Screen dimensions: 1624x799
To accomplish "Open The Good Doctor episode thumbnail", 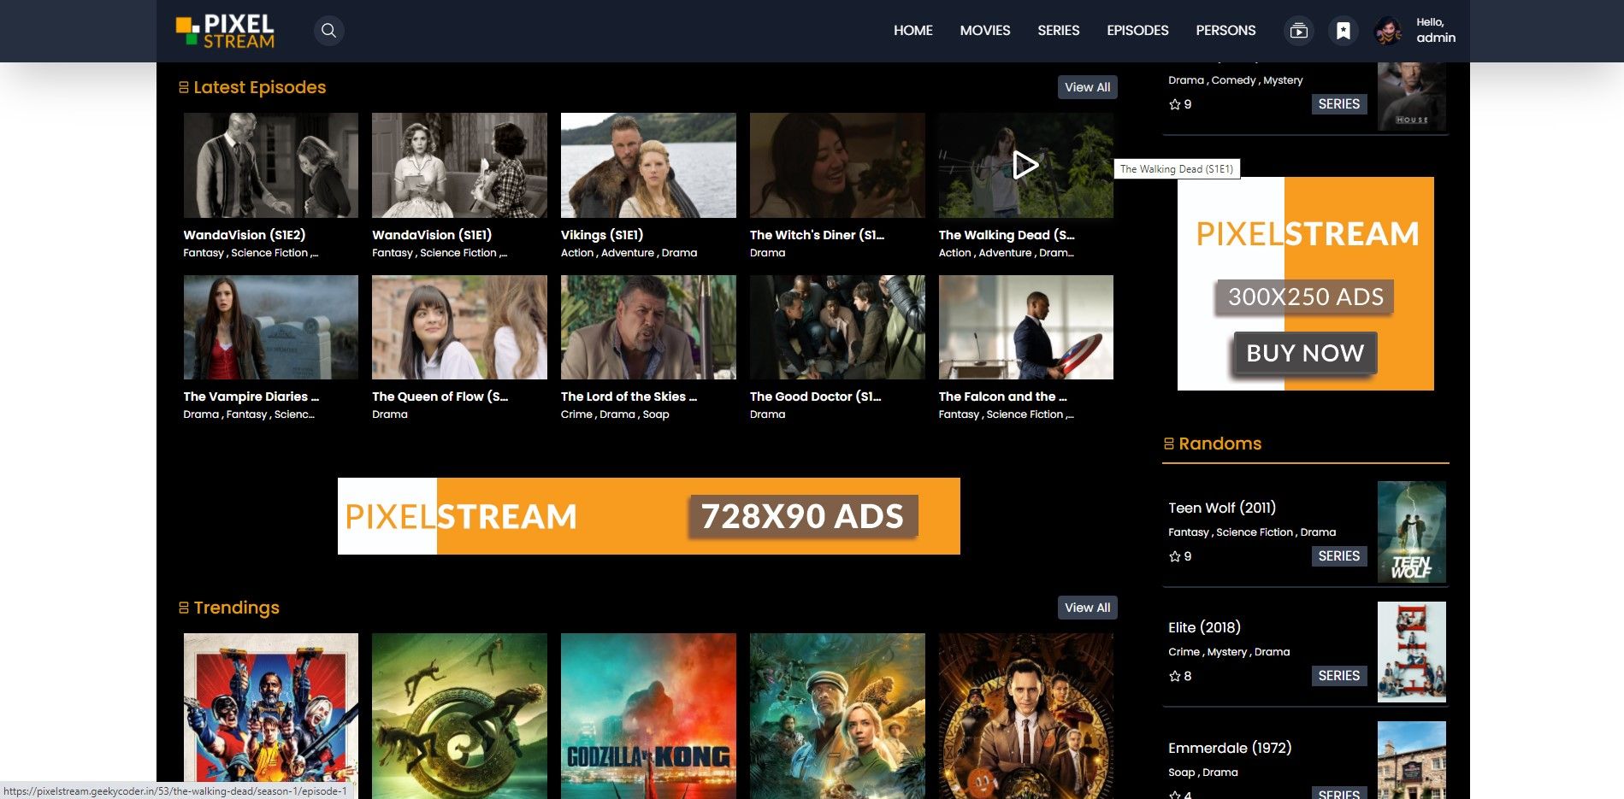I will click(x=837, y=327).
